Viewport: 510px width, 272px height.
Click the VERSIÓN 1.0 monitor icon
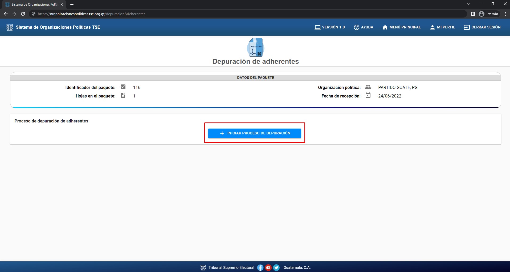coord(318,27)
